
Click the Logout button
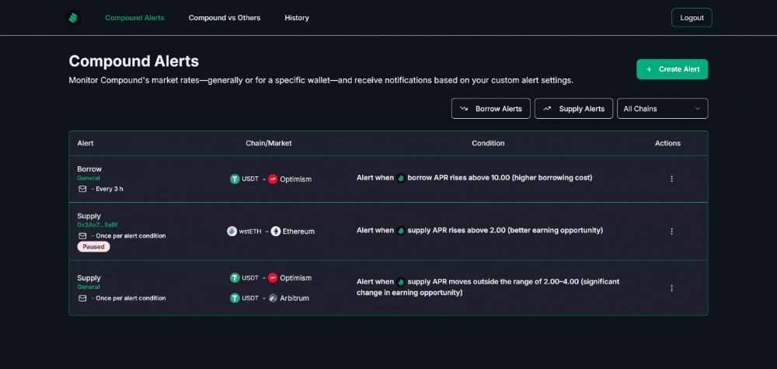692,18
